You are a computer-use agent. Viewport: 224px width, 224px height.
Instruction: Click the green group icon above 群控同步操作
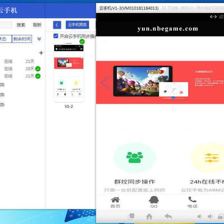[x=134, y=157]
